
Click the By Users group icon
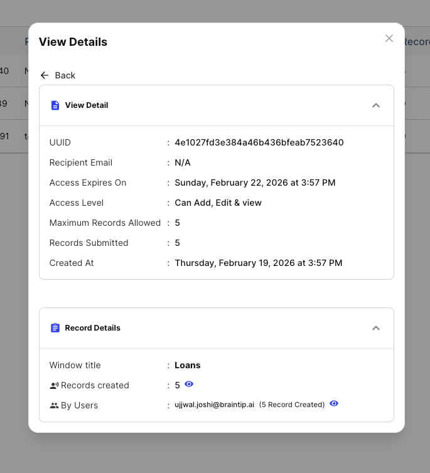click(54, 405)
